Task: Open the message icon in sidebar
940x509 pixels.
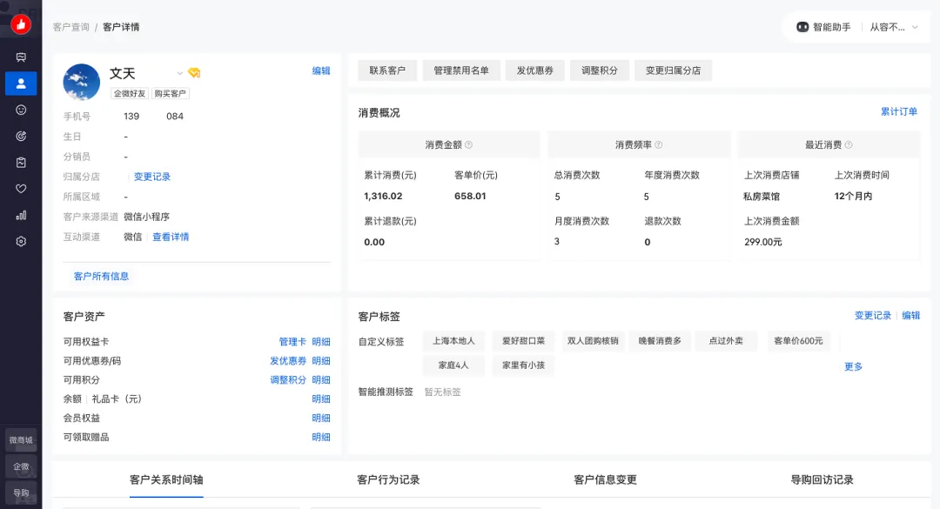Action: (x=21, y=57)
